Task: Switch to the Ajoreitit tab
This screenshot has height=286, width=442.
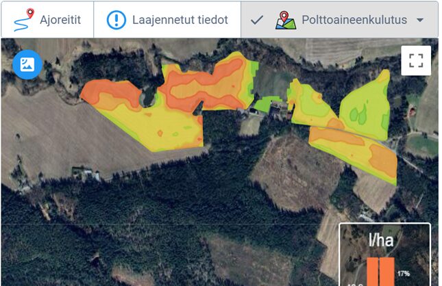Action: point(47,20)
